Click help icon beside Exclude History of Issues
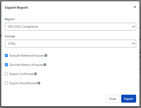 click(45, 64)
